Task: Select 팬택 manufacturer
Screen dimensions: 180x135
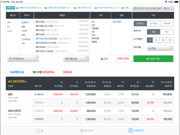Action: point(23,35)
